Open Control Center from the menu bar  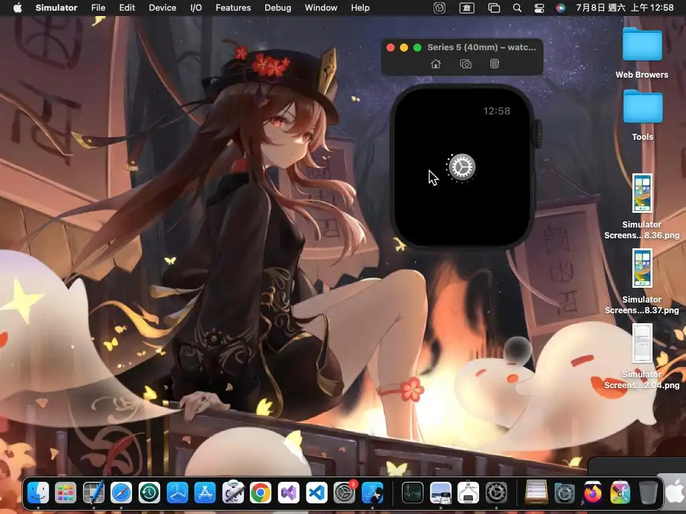tap(539, 8)
